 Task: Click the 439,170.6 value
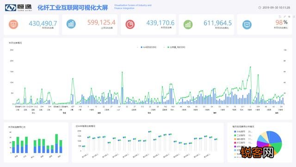pos(160,23)
